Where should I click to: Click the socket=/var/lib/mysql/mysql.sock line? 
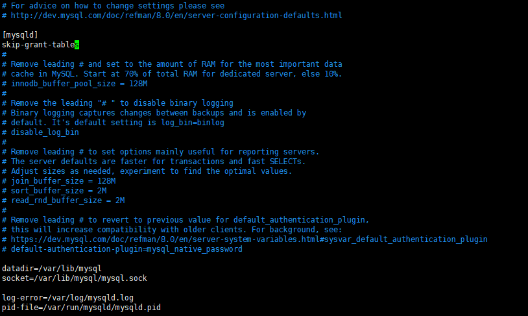pos(75,278)
